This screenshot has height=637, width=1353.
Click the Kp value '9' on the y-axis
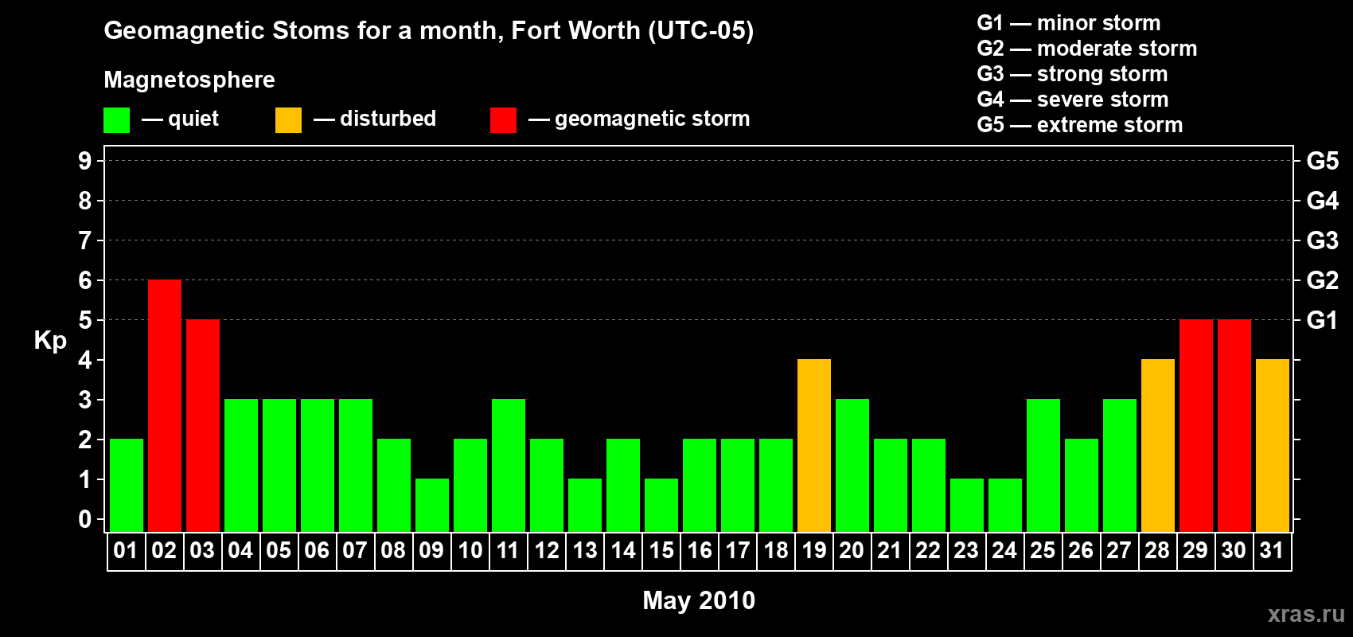[85, 161]
